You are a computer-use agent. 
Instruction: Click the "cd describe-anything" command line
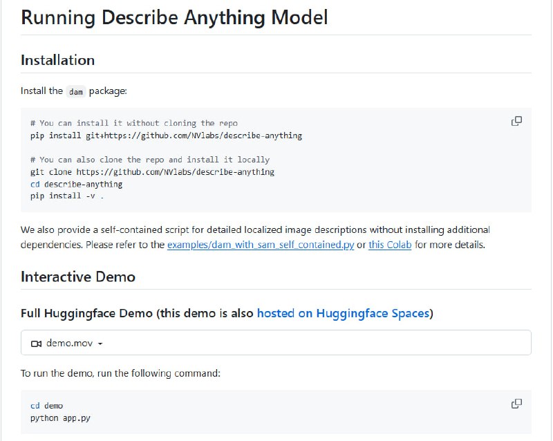click(x=76, y=184)
